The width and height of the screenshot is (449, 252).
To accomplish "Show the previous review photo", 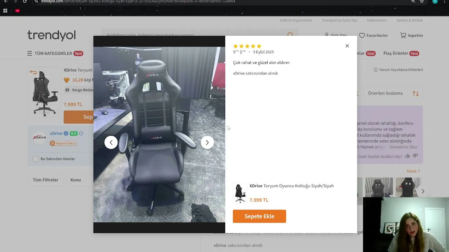I will click(x=111, y=142).
